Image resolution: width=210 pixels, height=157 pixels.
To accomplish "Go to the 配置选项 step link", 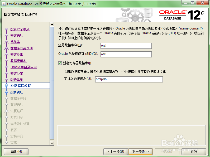I will [x=17, y=92].
